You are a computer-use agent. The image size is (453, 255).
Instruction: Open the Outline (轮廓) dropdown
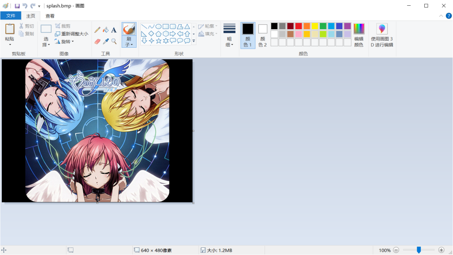click(208, 26)
